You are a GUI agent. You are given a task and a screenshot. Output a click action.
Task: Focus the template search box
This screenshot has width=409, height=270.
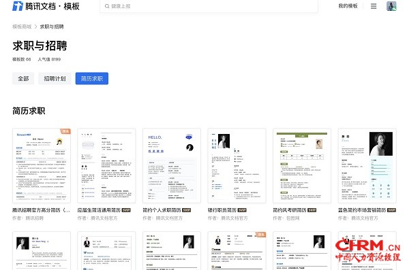coord(209,6)
